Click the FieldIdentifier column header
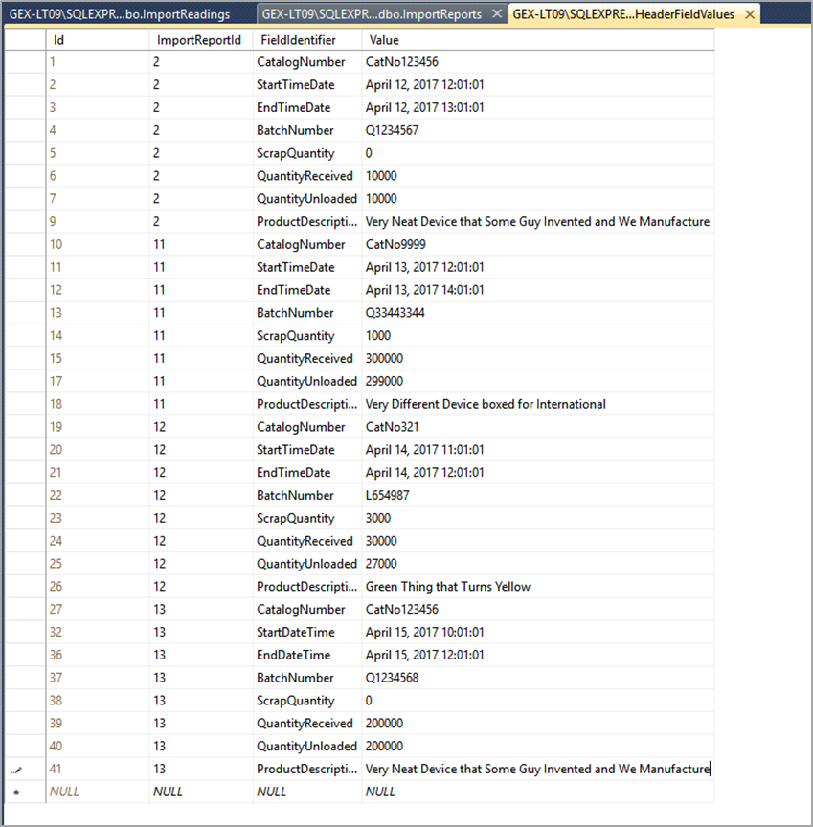 (x=307, y=40)
